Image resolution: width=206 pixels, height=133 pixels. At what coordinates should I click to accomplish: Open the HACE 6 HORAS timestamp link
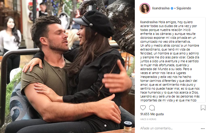[148, 119]
